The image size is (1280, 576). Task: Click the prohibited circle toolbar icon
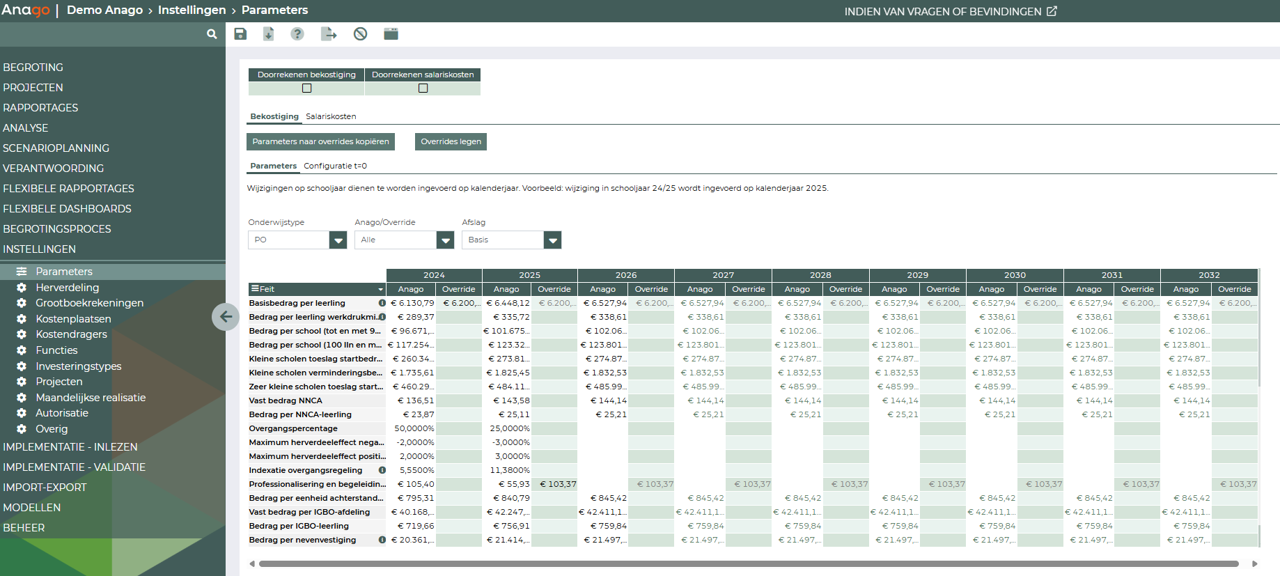(x=360, y=34)
